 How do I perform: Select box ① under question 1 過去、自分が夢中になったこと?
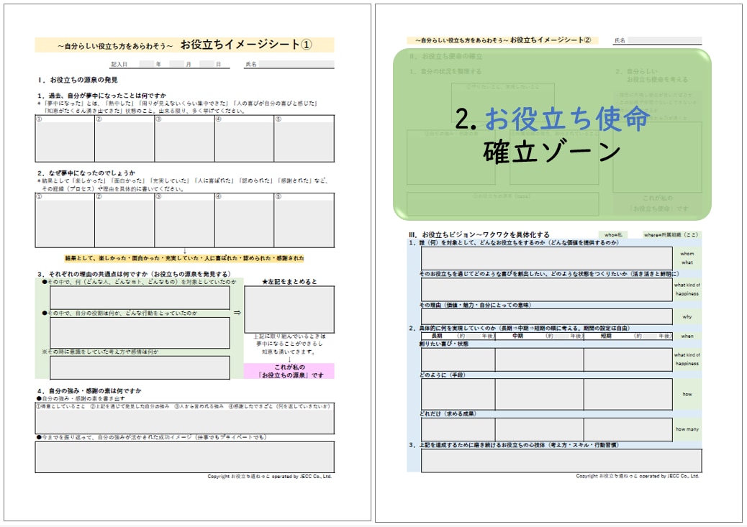(65, 139)
